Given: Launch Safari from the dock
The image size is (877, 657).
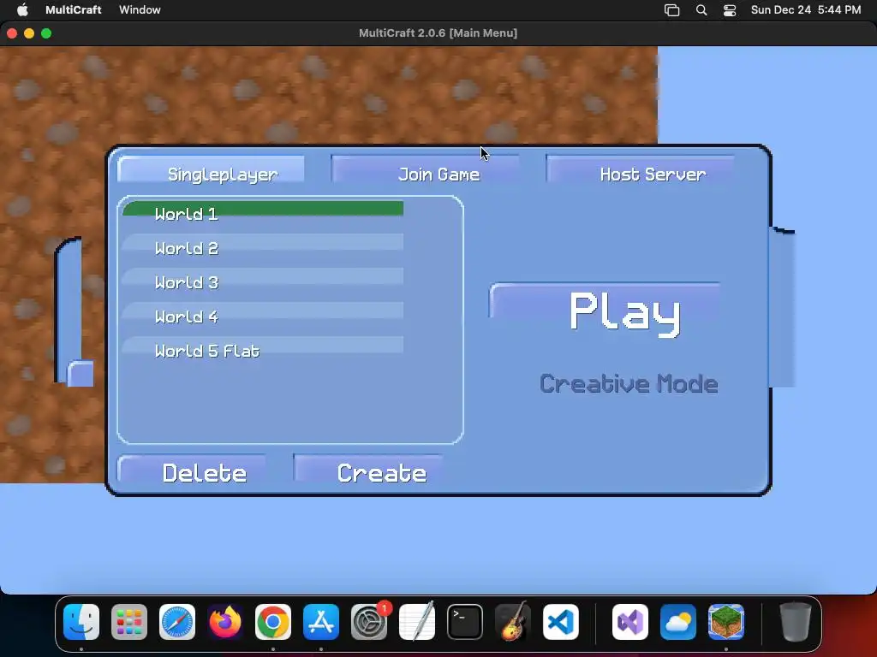Looking at the screenshot, I should tap(177, 621).
